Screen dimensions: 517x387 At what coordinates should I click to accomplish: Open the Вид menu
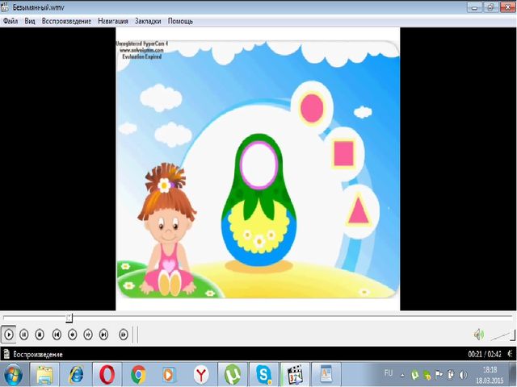coord(30,21)
